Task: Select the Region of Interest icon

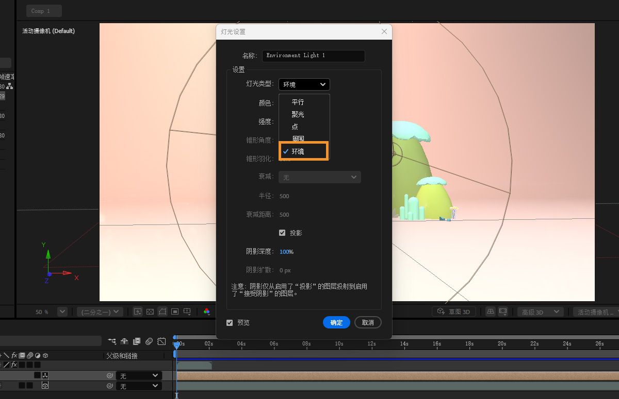Action: pyautogui.click(x=175, y=311)
